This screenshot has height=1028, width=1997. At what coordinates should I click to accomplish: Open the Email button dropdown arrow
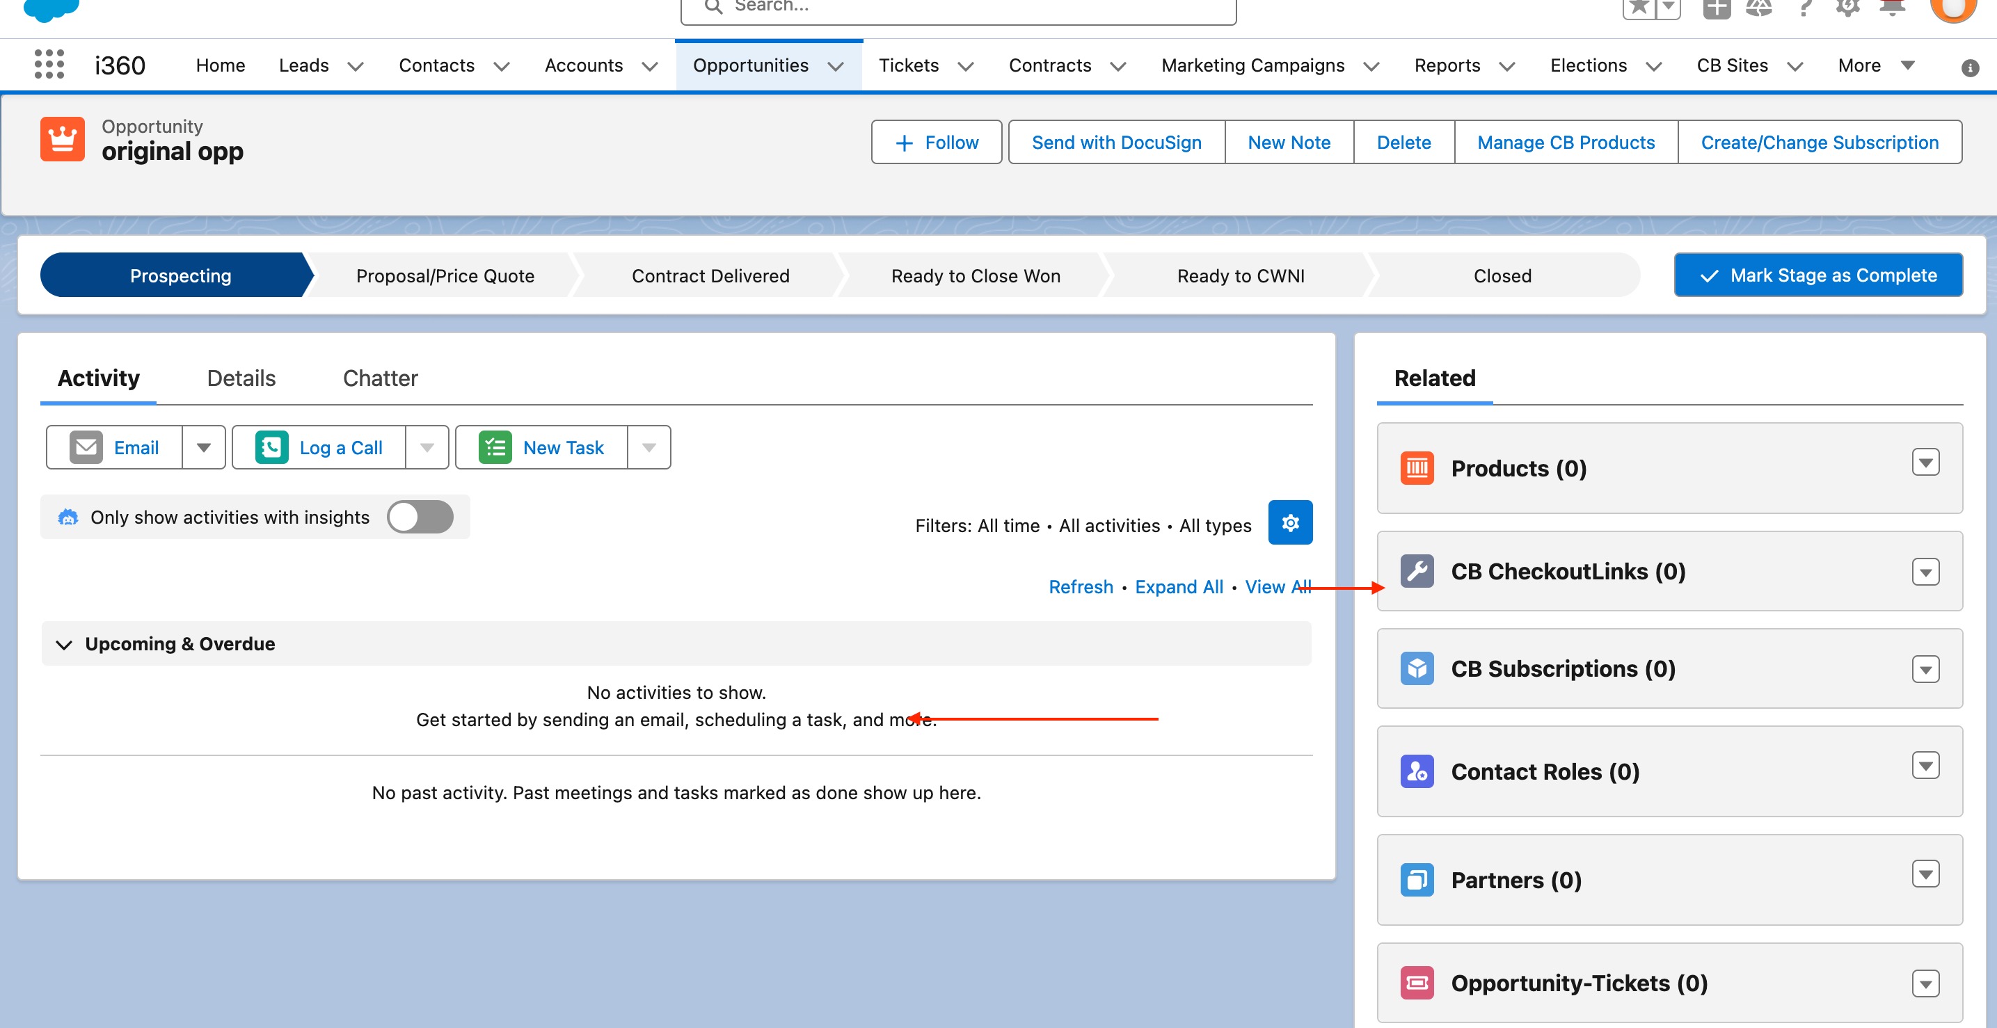[x=203, y=448]
